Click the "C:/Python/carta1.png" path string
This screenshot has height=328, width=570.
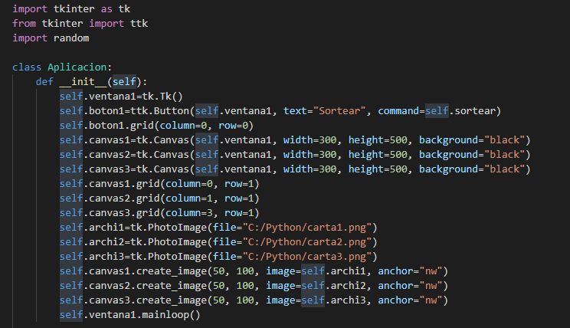tap(307, 228)
